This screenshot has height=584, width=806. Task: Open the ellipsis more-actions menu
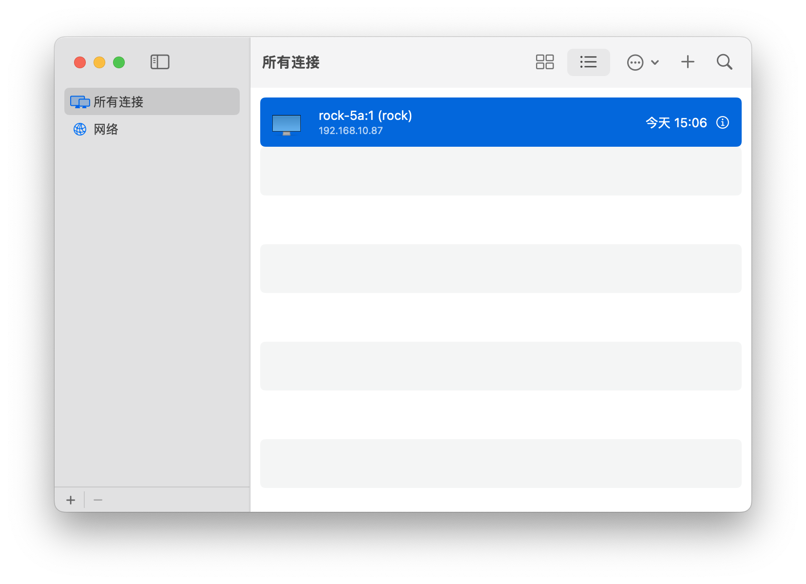tap(635, 62)
